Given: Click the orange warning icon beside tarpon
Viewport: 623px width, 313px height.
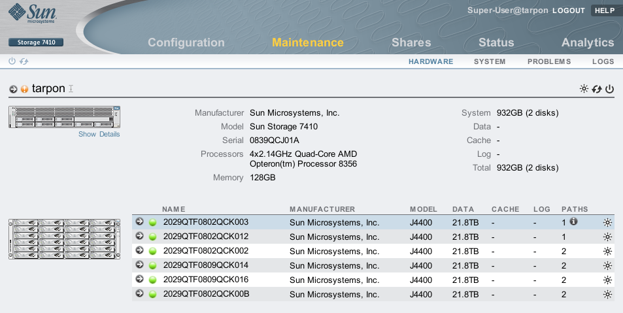Looking at the screenshot, I should click(25, 89).
